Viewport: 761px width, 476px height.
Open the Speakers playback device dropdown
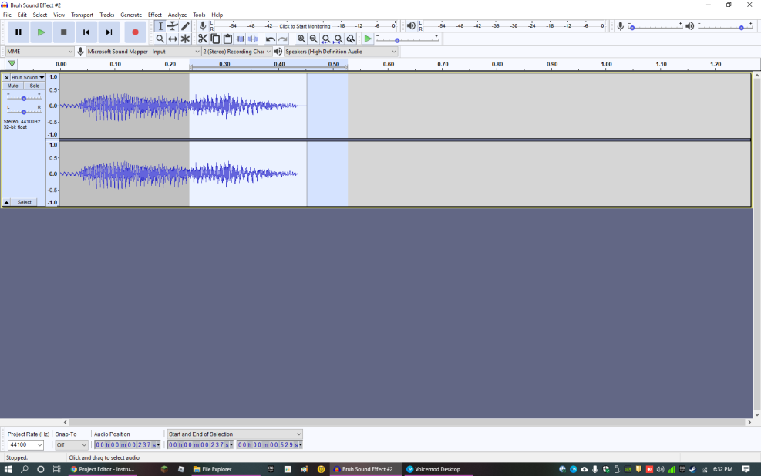[x=342, y=52]
